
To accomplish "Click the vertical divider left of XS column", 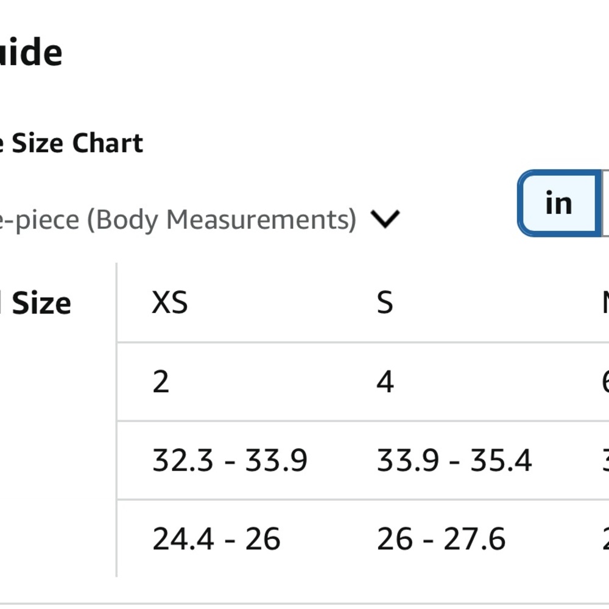I will 116,420.
